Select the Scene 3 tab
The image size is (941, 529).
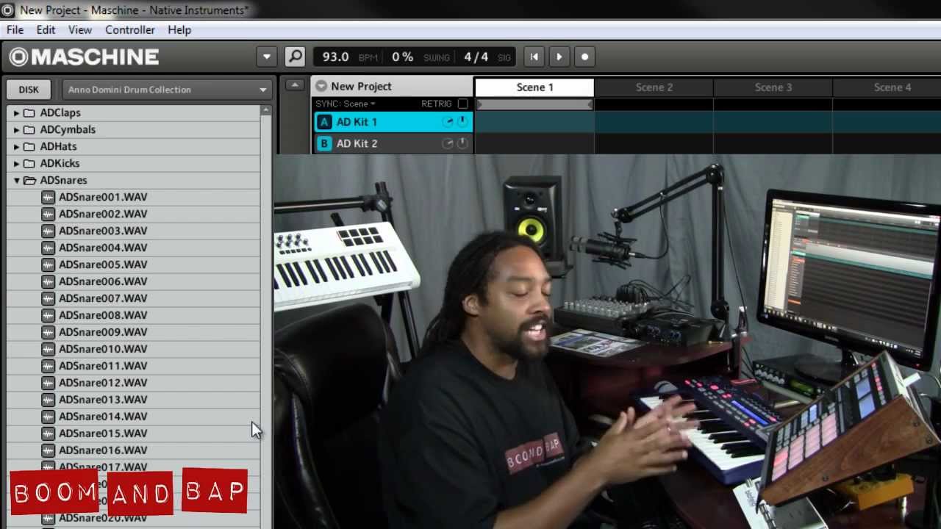click(x=773, y=87)
